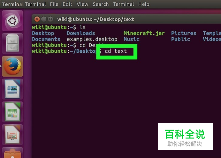This screenshot has width=221, height=158.
Task: Launch LibreOffice Calc spreadsheet icon
Action: tap(12, 112)
